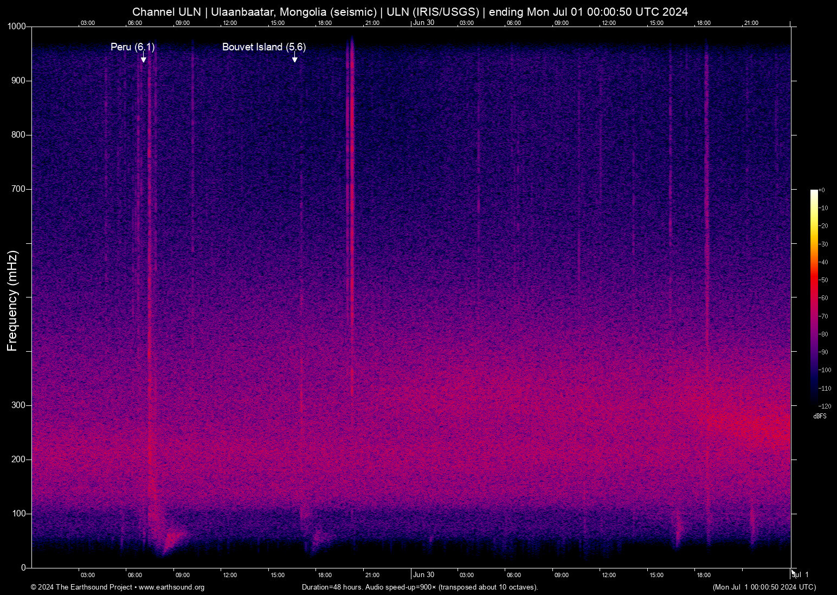Select the 1000 frequency tick label
Viewport: 837px width, 595px height.
(17, 27)
